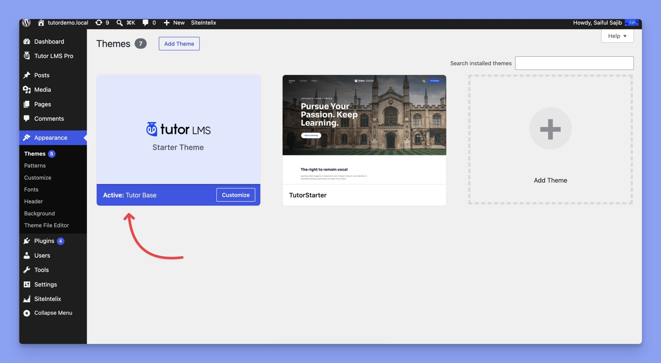Screen dimensions: 661x363
Task: Click the Settings sliders icon
Action: tap(27, 284)
